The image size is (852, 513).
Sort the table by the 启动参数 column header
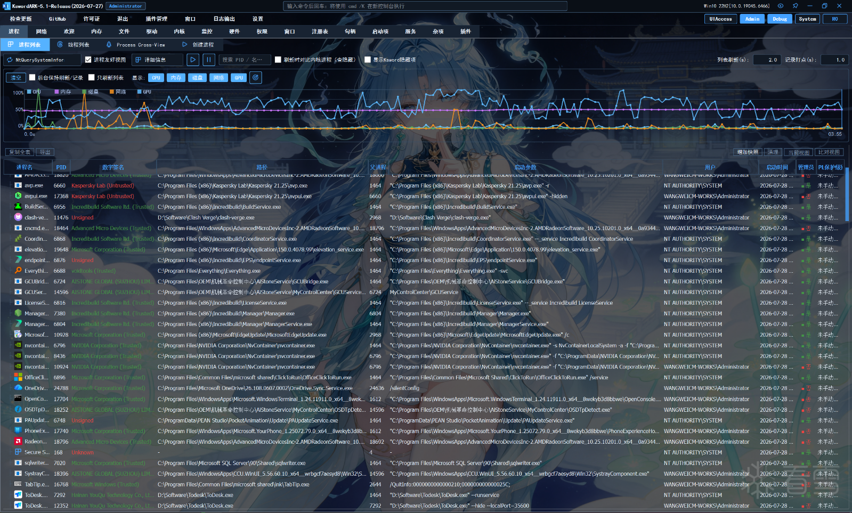click(x=525, y=167)
